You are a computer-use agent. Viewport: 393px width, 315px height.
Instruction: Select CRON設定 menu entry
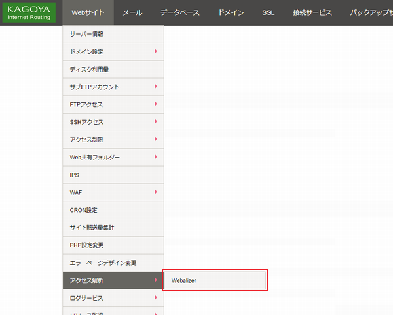click(113, 210)
